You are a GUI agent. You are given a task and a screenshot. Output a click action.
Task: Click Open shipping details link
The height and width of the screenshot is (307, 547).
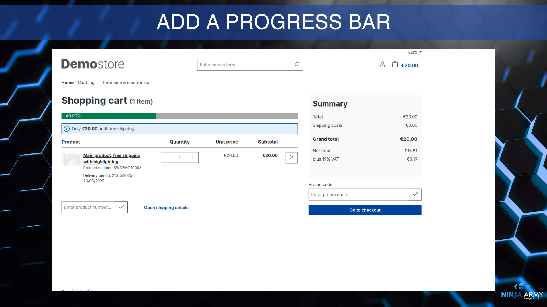[166, 208]
